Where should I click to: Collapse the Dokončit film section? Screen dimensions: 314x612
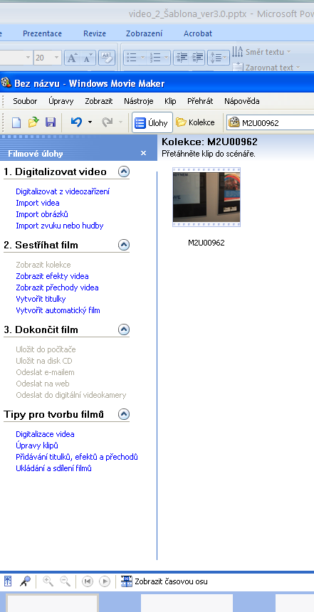pos(124,329)
